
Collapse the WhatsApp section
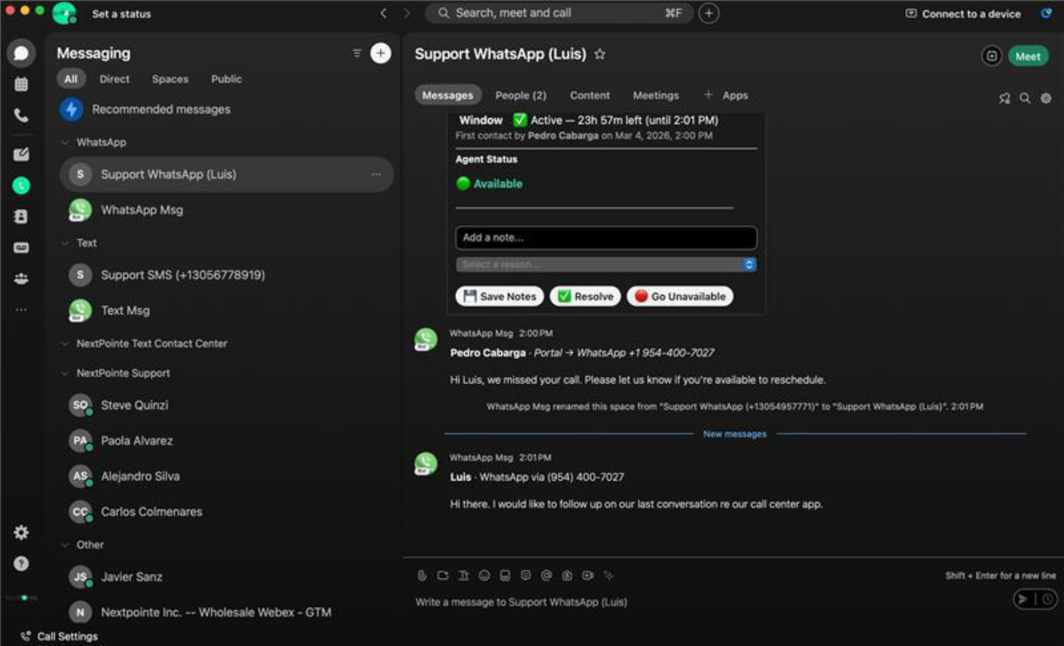tap(65, 142)
